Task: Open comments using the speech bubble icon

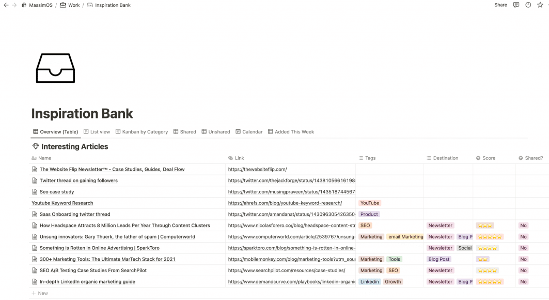Action: click(515, 5)
